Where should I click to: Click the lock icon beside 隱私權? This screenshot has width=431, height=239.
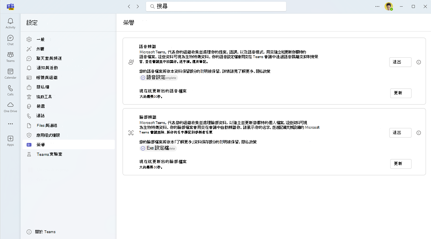[x=29, y=87]
